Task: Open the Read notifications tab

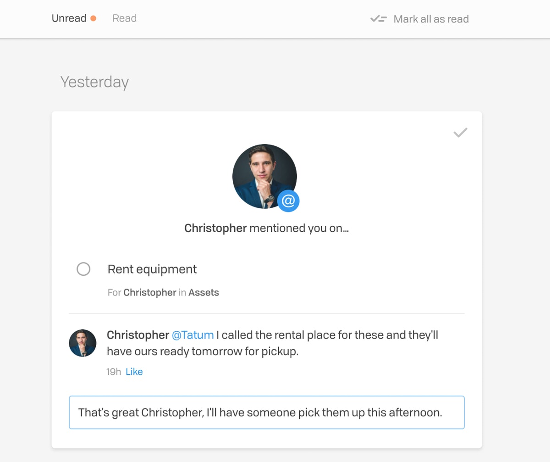Action: pyautogui.click(x=125, y=18)
